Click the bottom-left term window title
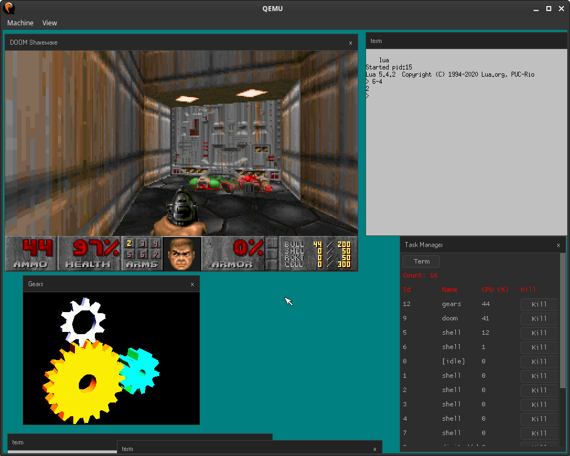 18,442
